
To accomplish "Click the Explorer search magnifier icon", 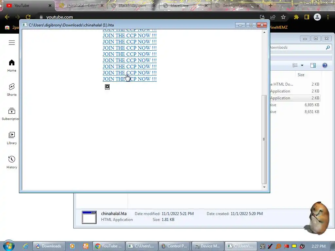I will (x=328, y=47).
